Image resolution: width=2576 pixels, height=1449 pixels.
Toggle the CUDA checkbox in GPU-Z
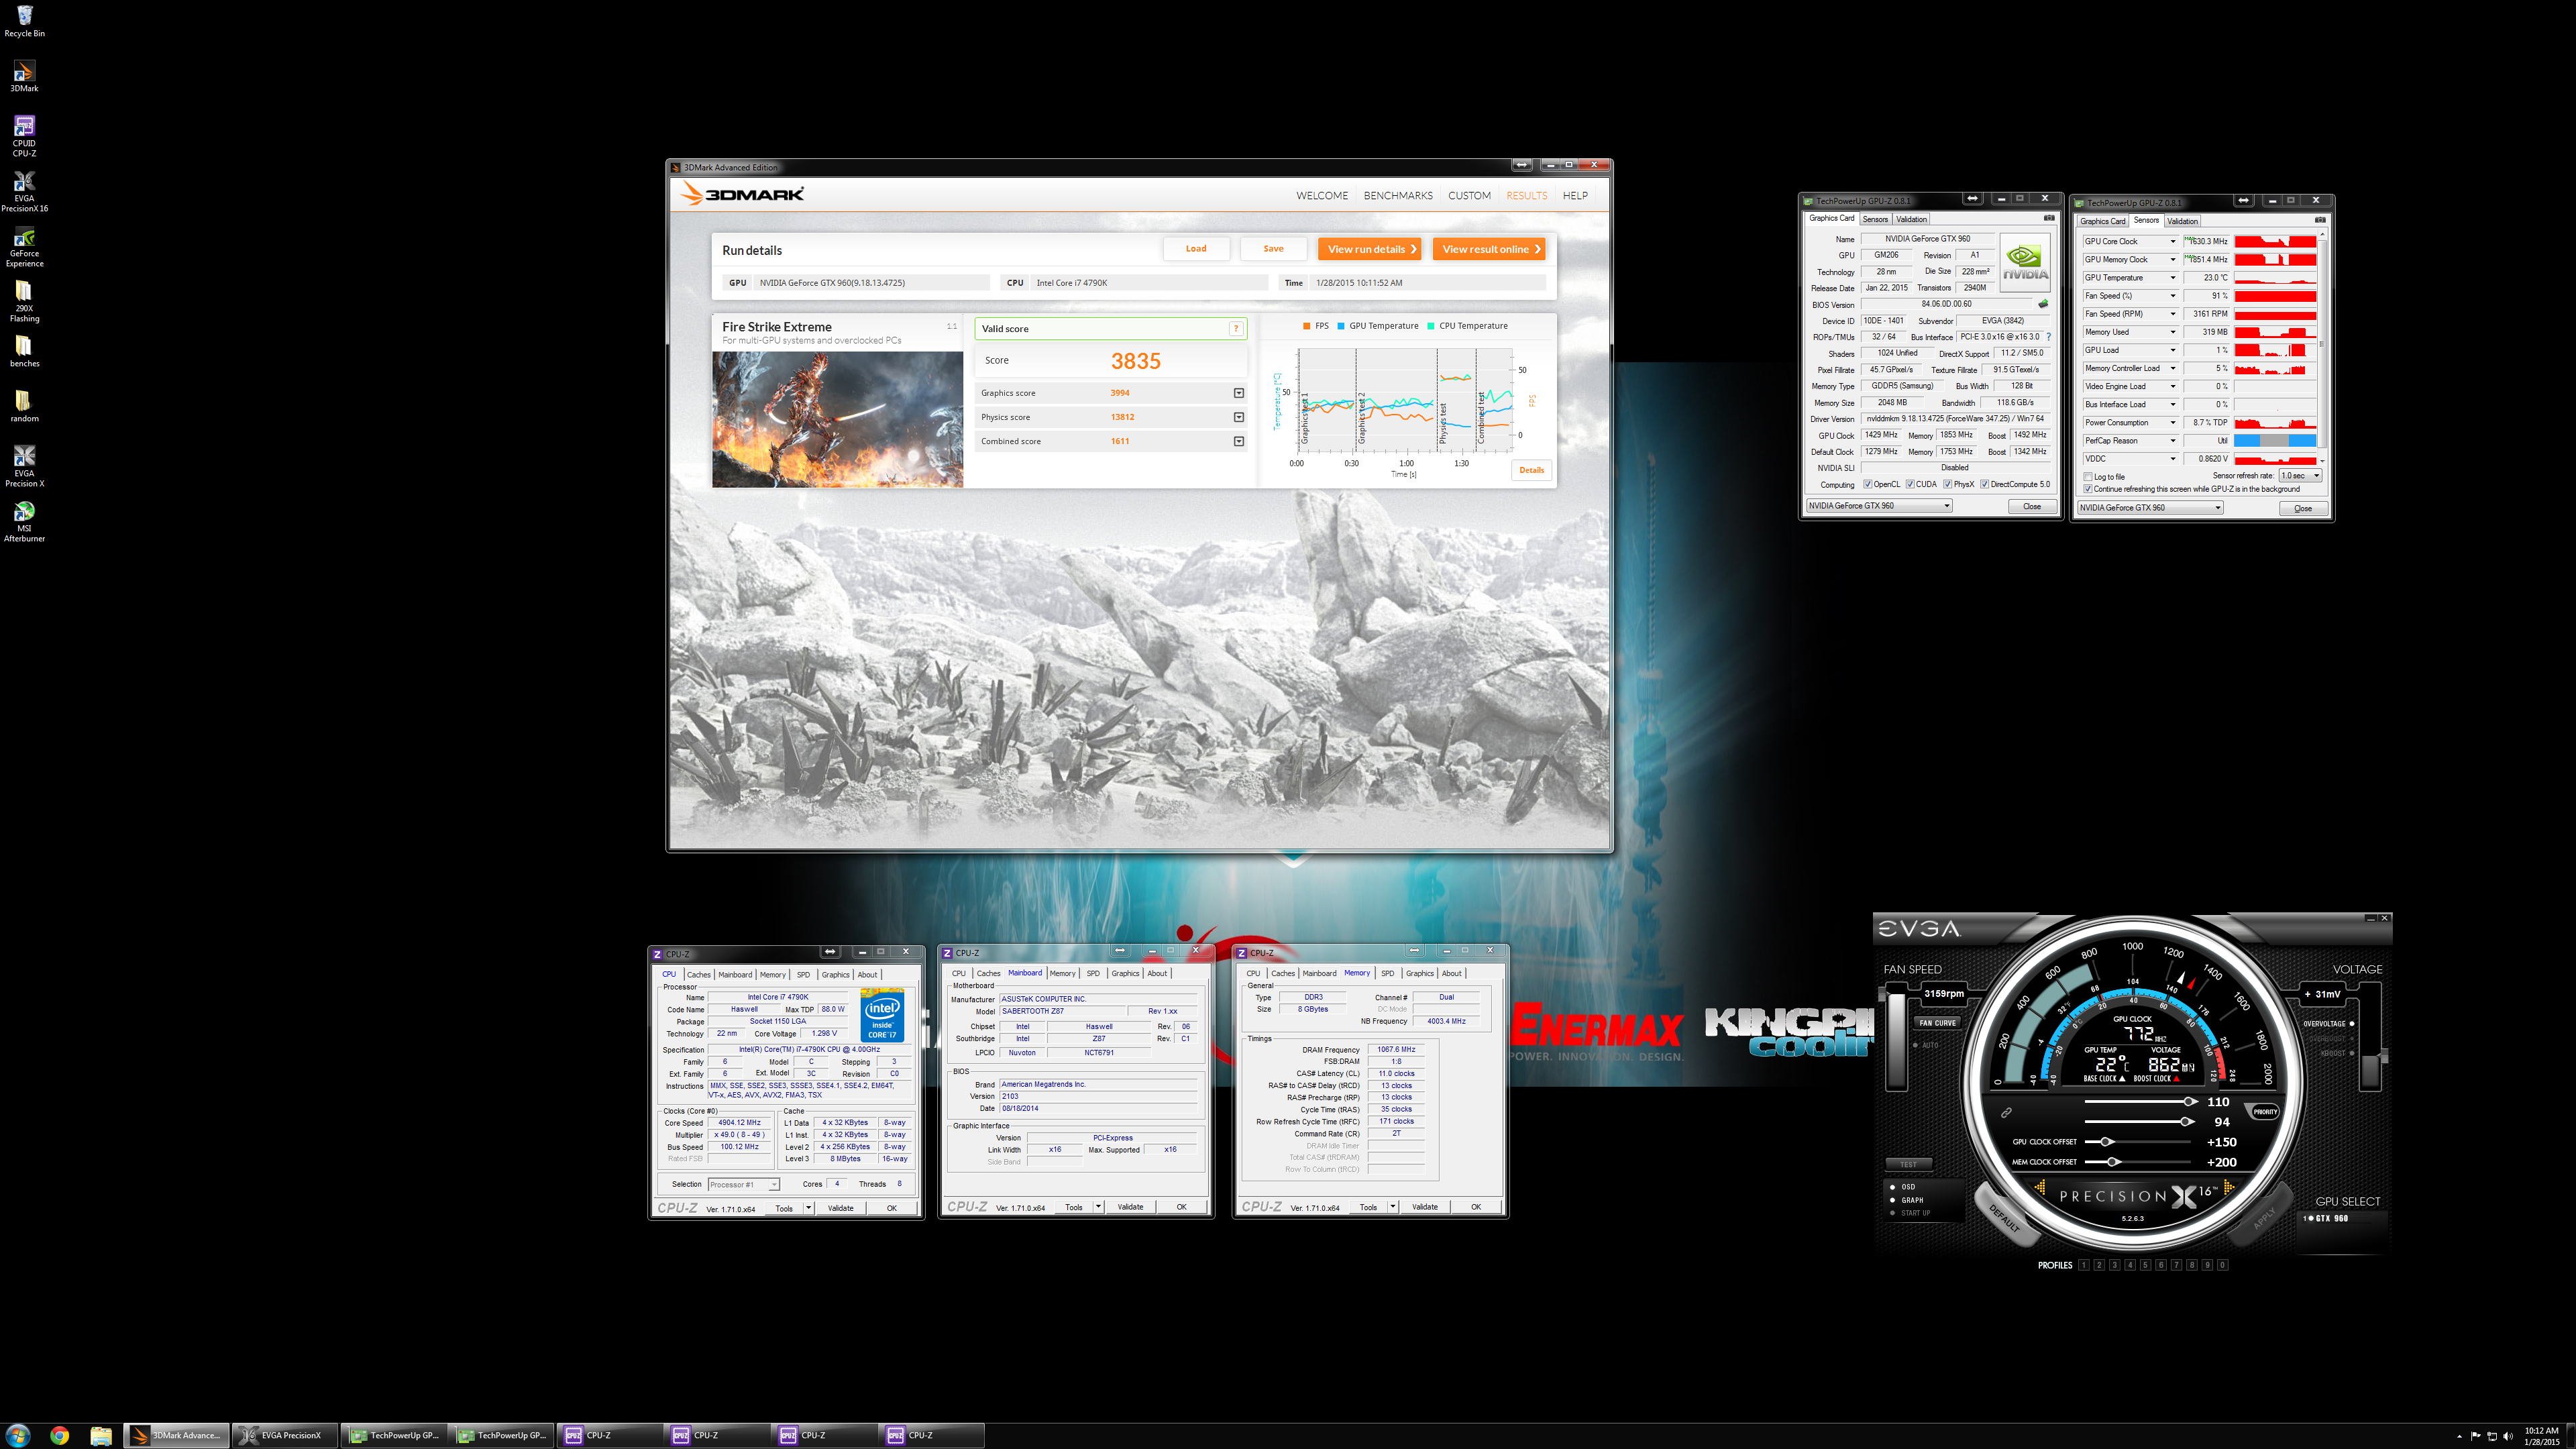(x=1910, y=485)
